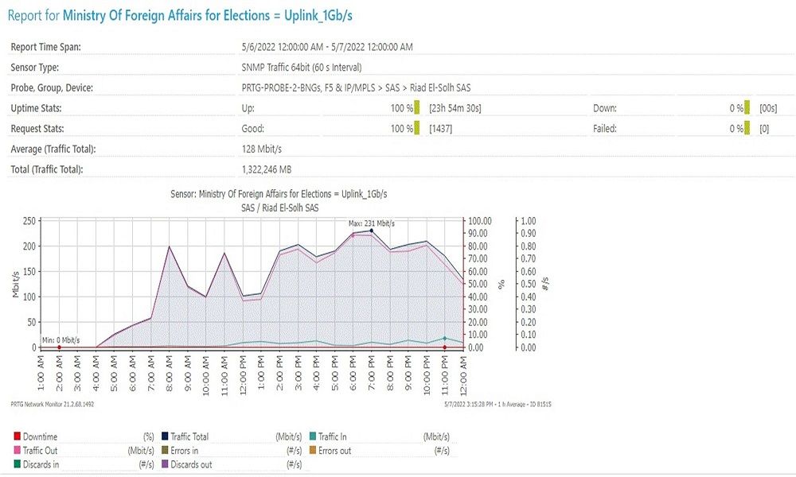This screenshot has height=477, width=796.
Task: Click the Down 0% status bar
Action: point(747,107)
